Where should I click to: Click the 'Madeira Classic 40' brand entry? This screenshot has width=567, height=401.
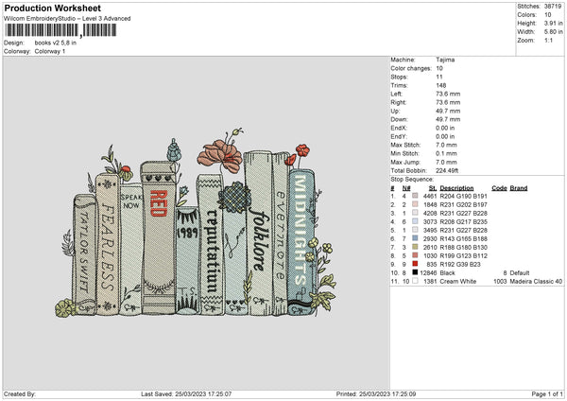click(536, 281)
